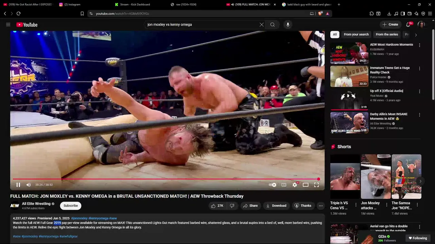Open media control music note icon
435x244 pixels.
[396, 14]
